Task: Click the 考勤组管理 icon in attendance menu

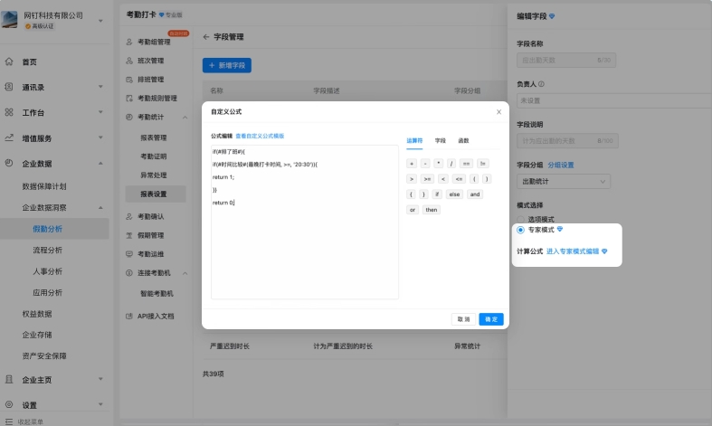Action: pyautogui.click(x=128, y=42)
